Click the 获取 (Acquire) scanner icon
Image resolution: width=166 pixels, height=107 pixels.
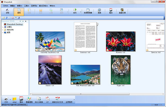coord(7,10)
